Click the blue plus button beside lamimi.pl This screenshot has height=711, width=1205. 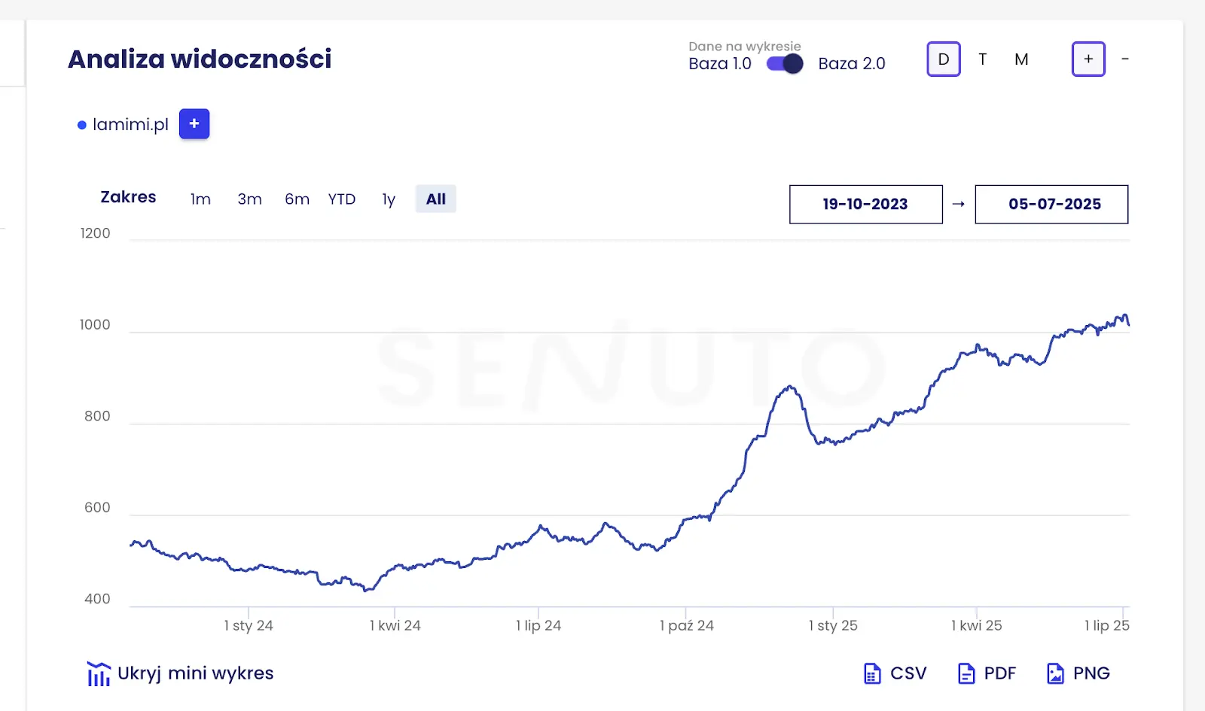coord(194,124)
